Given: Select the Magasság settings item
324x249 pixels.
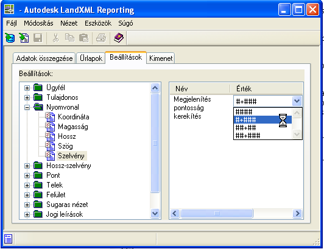Looking at the screenshot, I should tap(73, 127).
